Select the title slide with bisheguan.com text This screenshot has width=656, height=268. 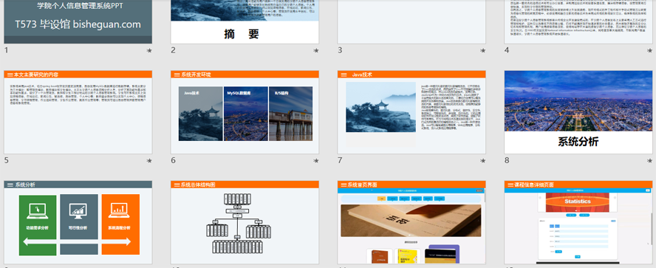point(78,21)
